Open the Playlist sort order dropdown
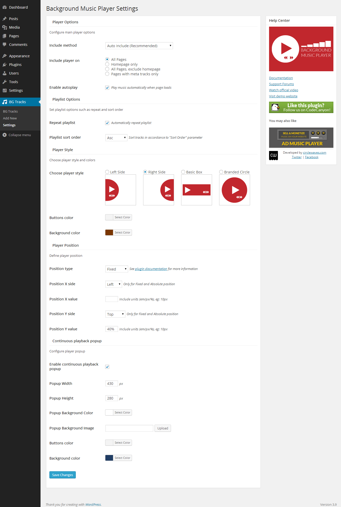Viewport: 341px width, 507px height. click(x=116, y=138)
